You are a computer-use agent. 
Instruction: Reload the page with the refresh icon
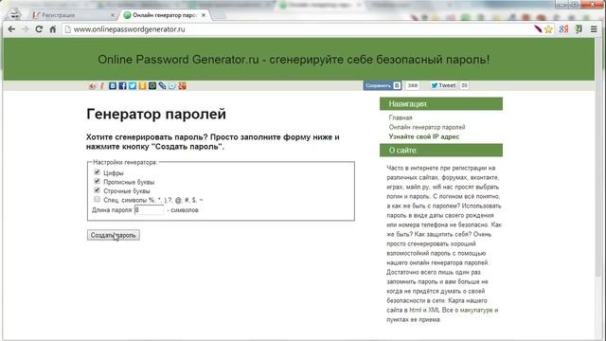tap(39, 29)
